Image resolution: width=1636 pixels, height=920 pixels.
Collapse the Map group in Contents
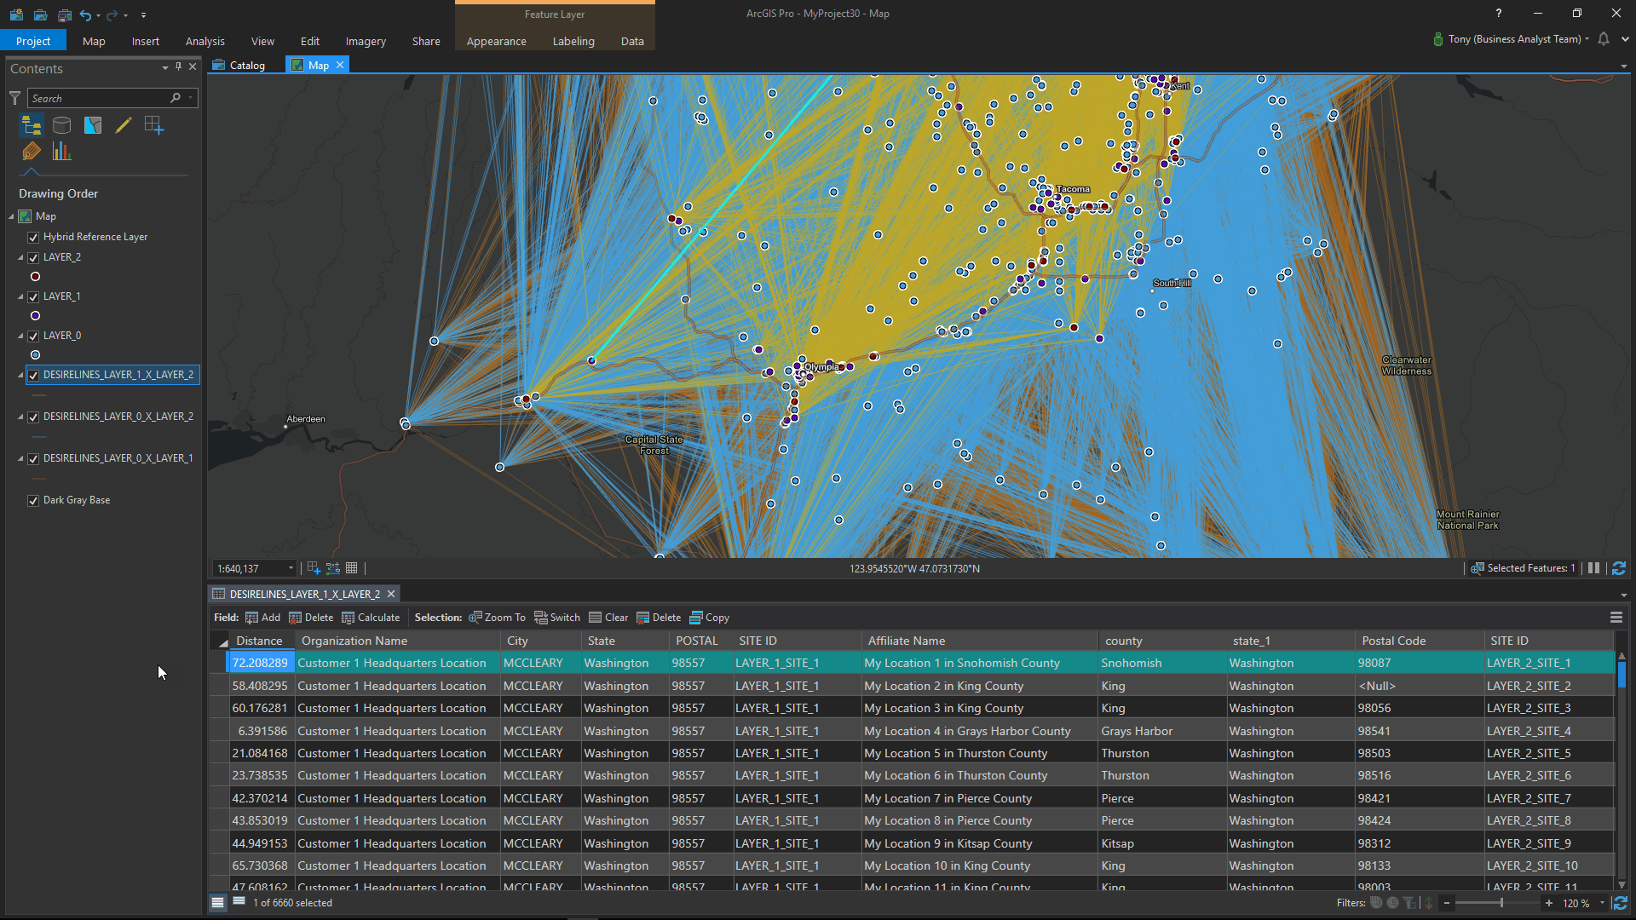point(12,217)
